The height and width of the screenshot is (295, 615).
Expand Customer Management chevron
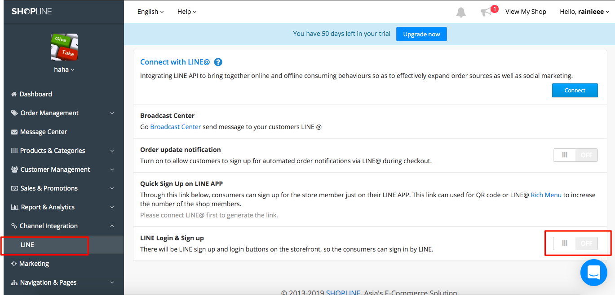click(x=112, y=169)
